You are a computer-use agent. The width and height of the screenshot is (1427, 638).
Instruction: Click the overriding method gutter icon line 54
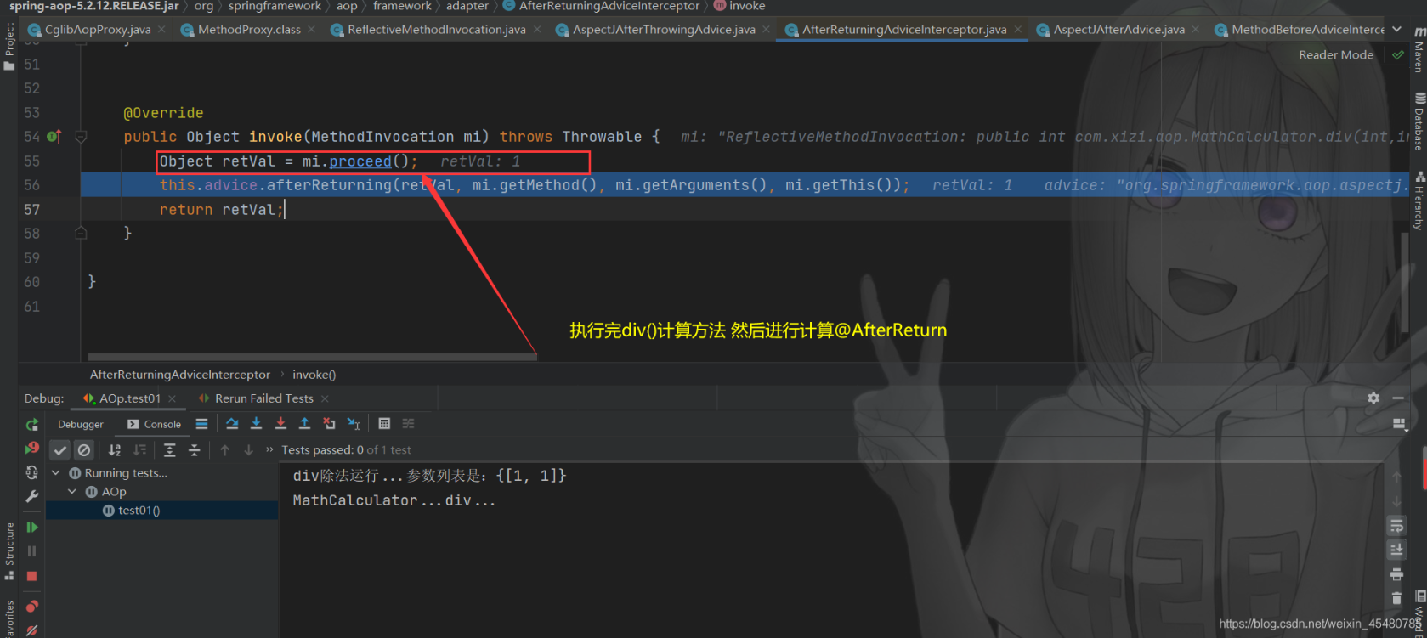54,137
